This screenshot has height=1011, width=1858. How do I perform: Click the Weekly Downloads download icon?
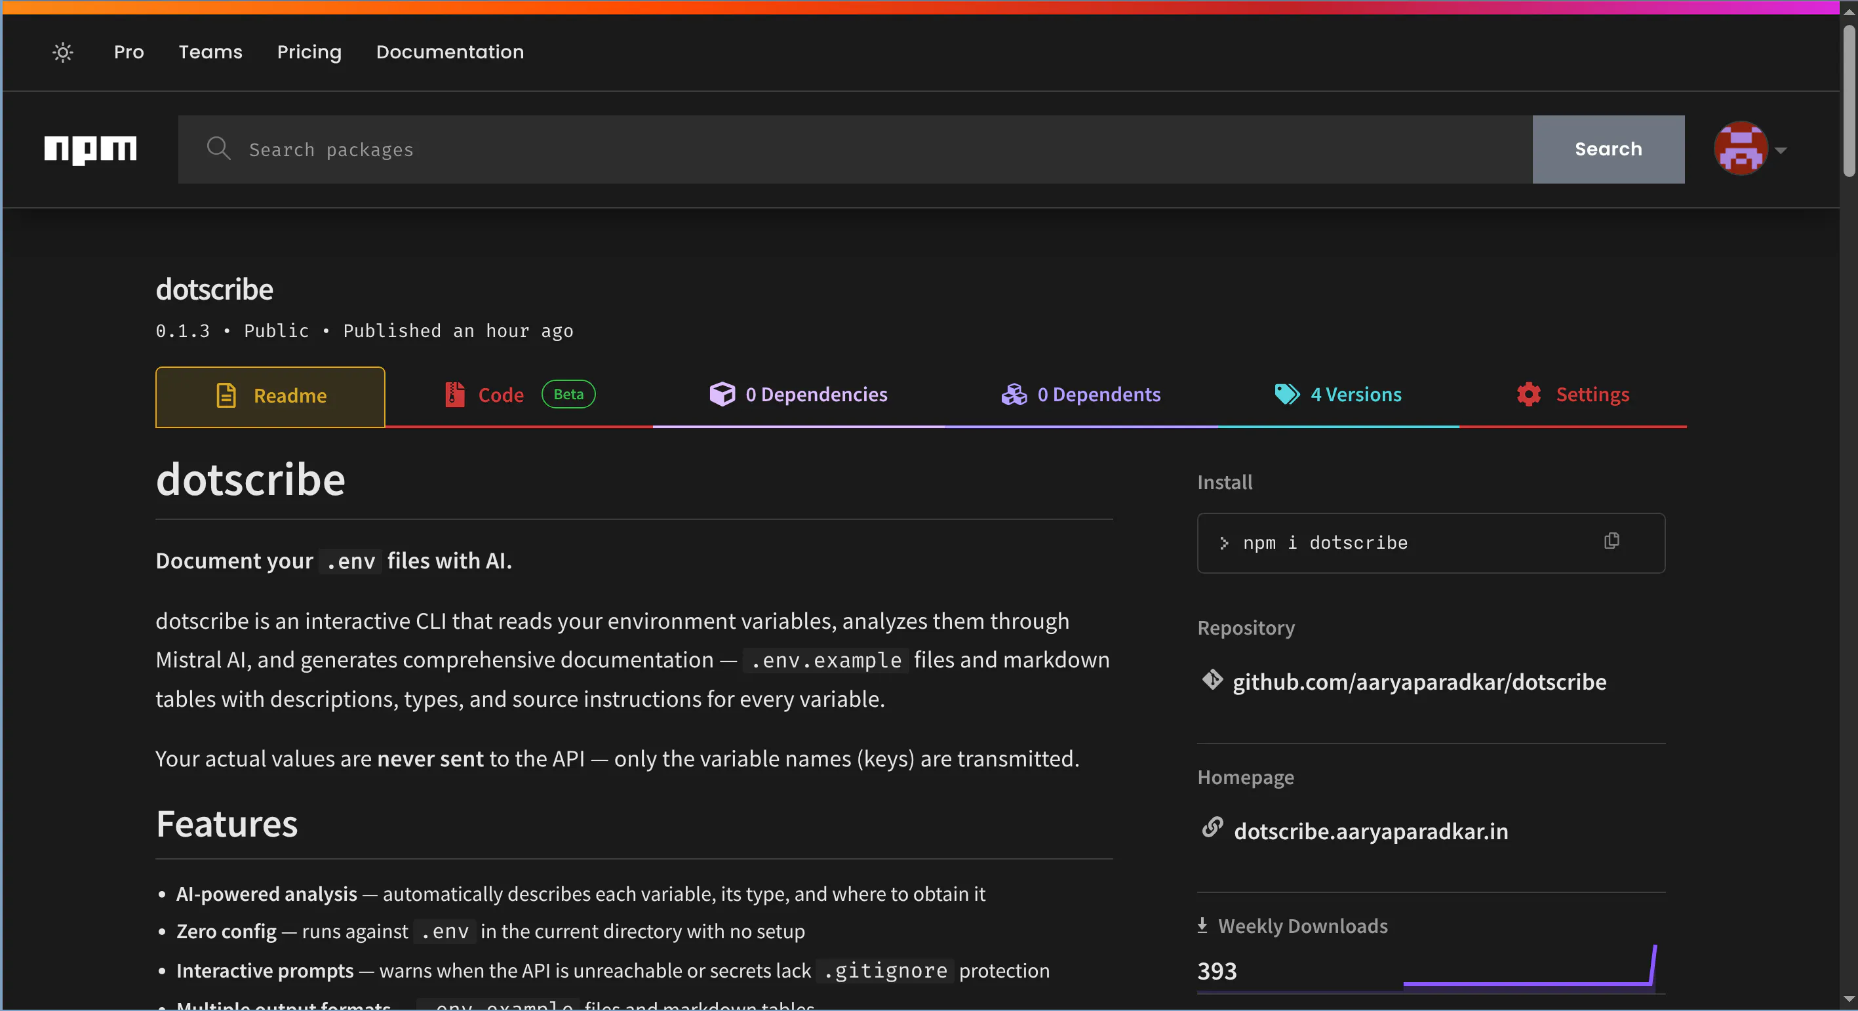(x=1202, y=925)
